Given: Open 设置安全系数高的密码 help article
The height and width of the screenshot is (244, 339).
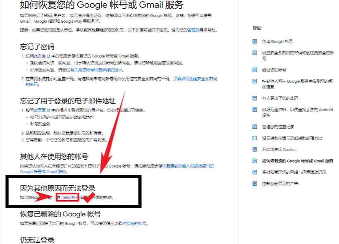Looking at the screenshot, I should click(298, 55).
